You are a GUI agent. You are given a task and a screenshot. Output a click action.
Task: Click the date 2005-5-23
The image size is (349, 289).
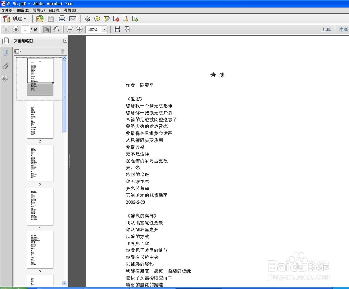pyautogui.click(x=135, y=202)
